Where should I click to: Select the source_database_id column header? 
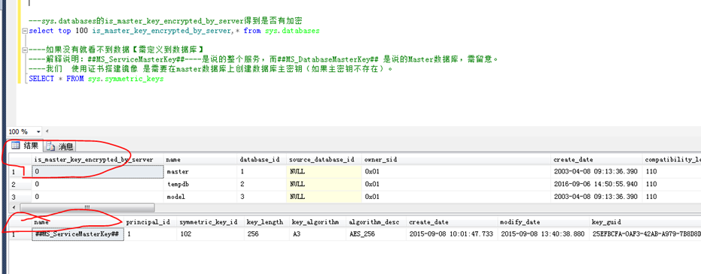(x=324, y=159)
